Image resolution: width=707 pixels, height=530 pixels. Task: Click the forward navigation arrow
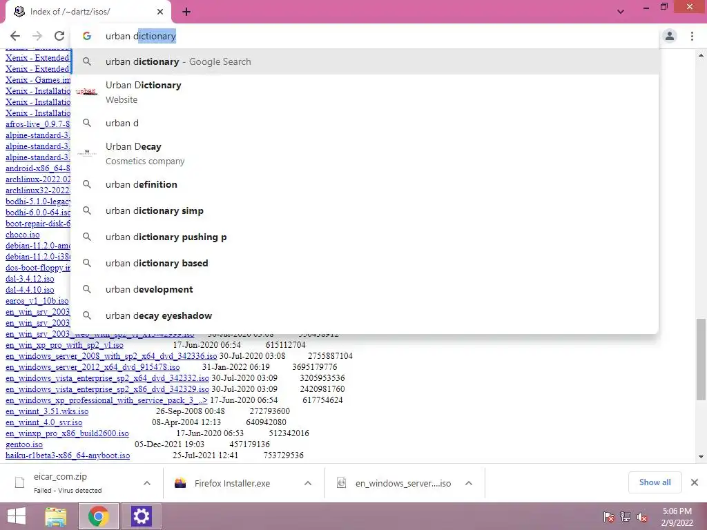37,36
